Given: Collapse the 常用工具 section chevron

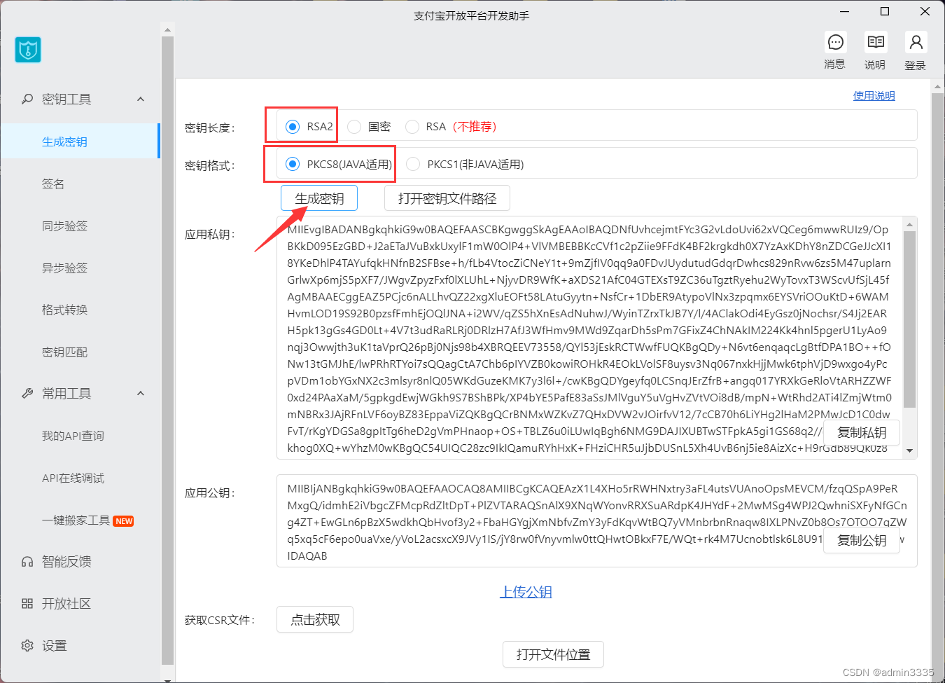Looking at the screenshot, I should [x=141, y=394].
